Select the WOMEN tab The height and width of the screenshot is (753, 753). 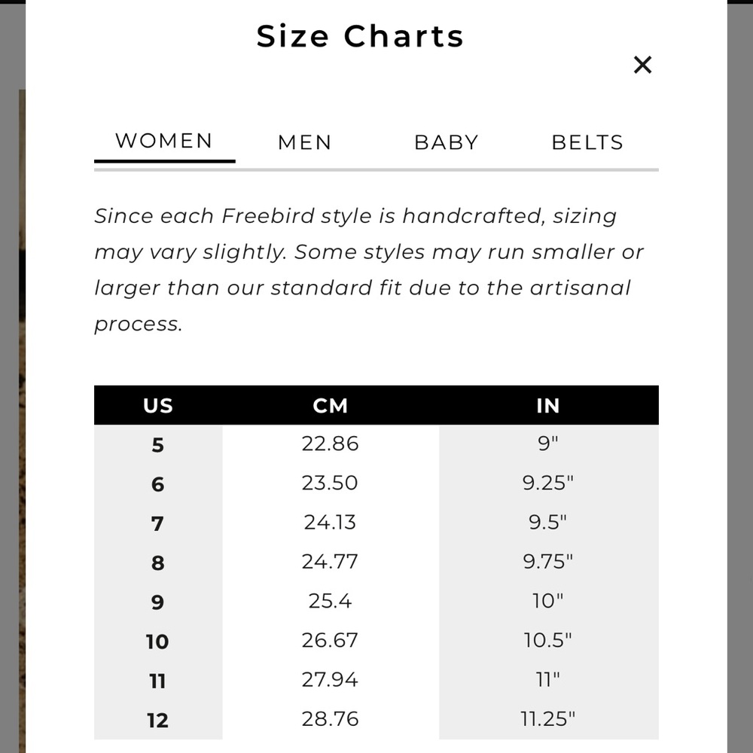164,142
